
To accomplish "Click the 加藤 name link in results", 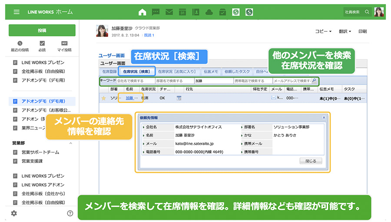I will coord(129,98).
